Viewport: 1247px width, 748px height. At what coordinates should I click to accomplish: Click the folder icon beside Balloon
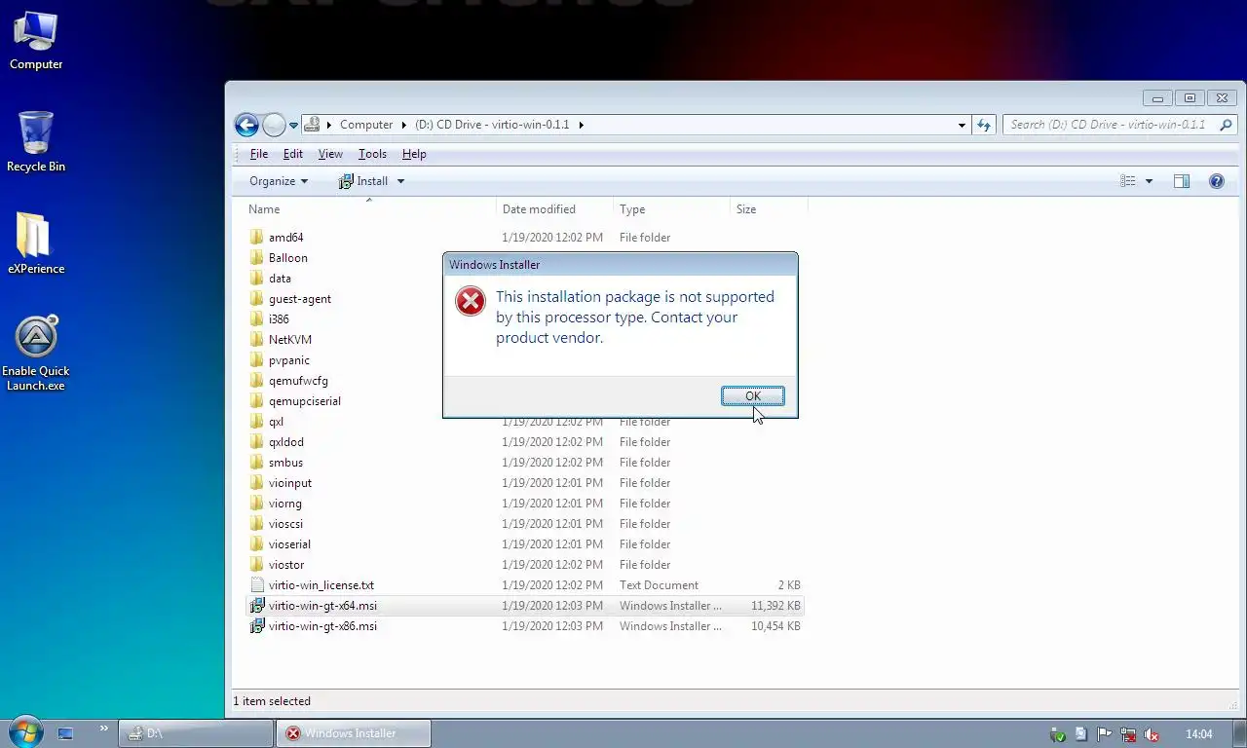[x=257, y=258]
